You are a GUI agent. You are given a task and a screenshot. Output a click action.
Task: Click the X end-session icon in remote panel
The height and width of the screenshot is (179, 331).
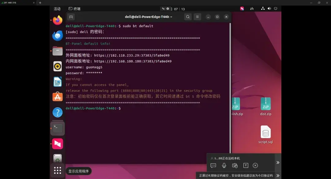click(x=255, y=165)
